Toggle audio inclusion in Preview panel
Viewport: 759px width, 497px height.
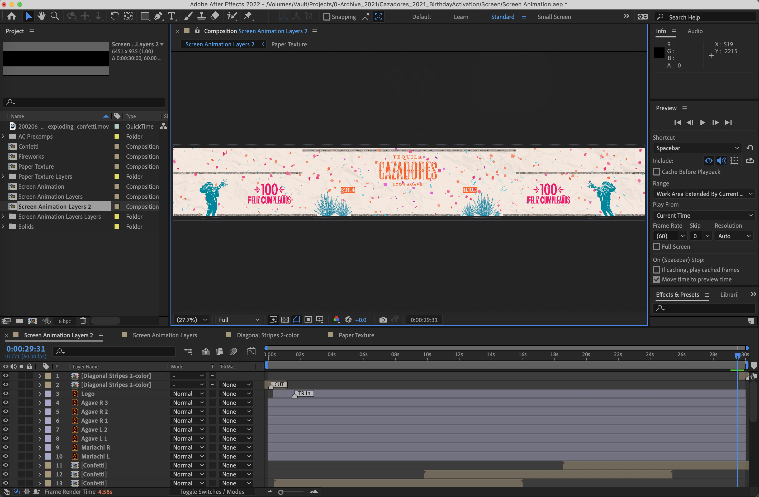[721, 161]
